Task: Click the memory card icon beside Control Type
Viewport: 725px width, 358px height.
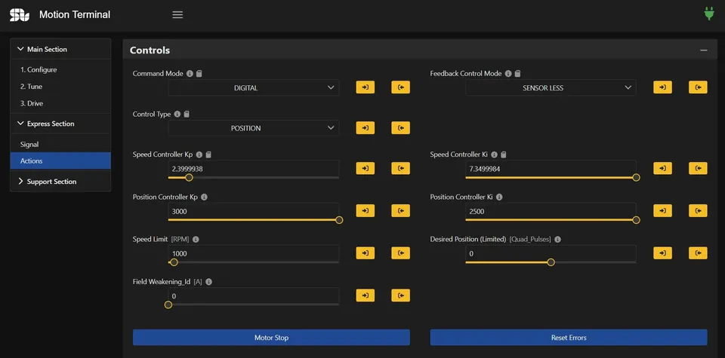Action: (187, 114)
